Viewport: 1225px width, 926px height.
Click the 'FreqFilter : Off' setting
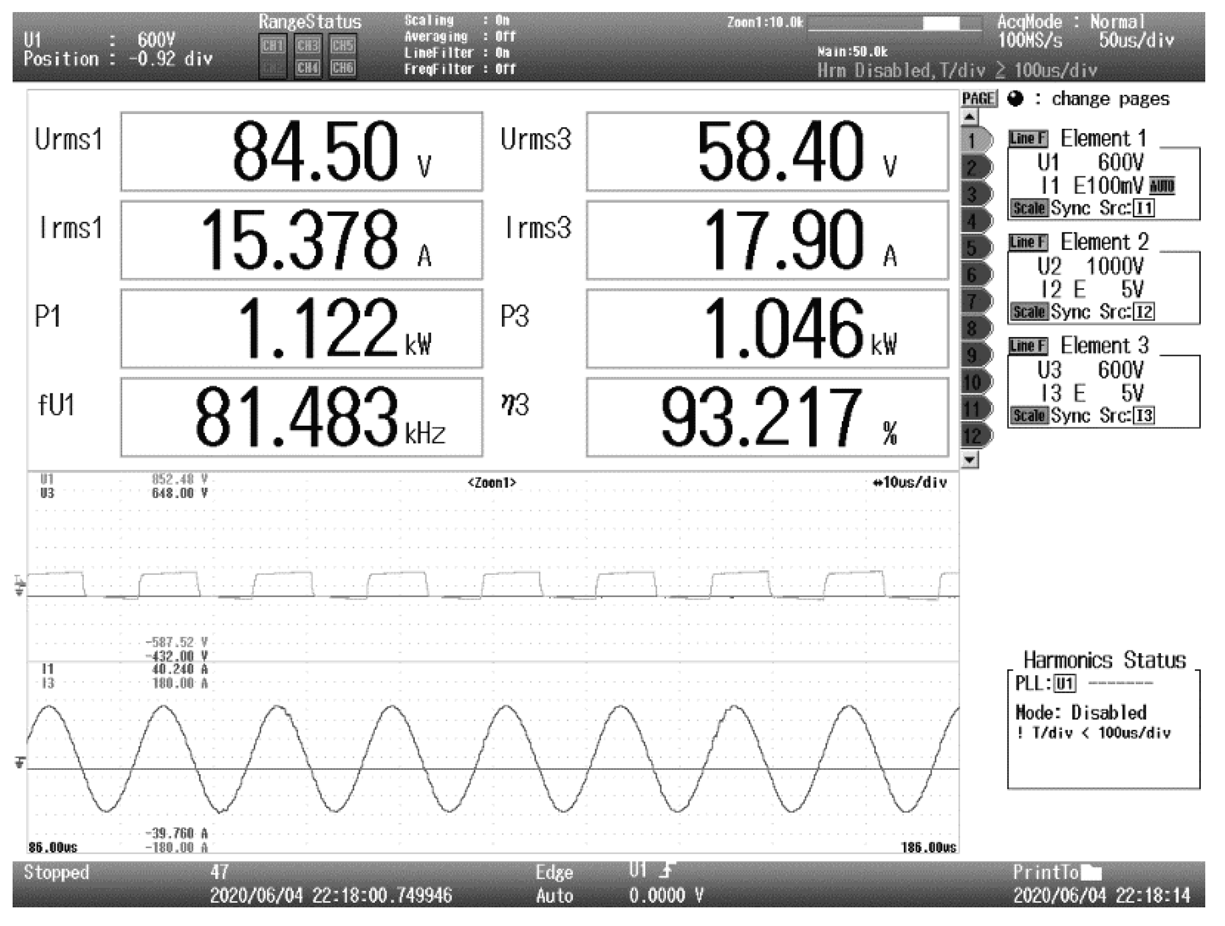pyautogui.click(x=460, y=69)
